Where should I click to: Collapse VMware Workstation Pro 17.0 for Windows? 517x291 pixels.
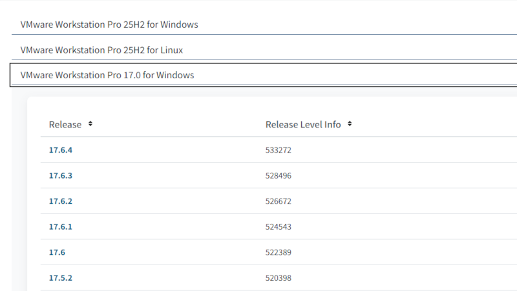coord(107,75)
